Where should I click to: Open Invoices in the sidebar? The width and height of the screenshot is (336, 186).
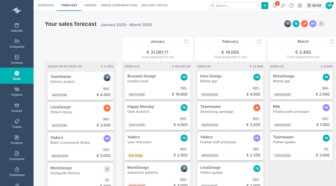pyautogui.click(x=16, y=108)
